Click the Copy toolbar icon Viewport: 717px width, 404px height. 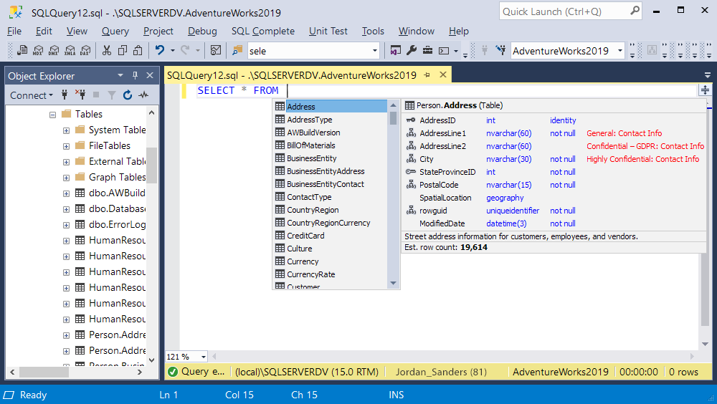click(122, 50)
